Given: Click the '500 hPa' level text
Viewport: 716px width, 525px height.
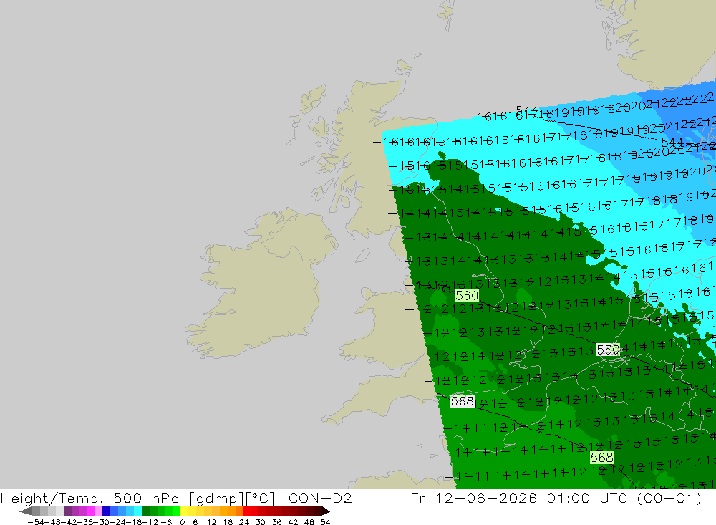Looking at the screenshot, I should (146, 498).
